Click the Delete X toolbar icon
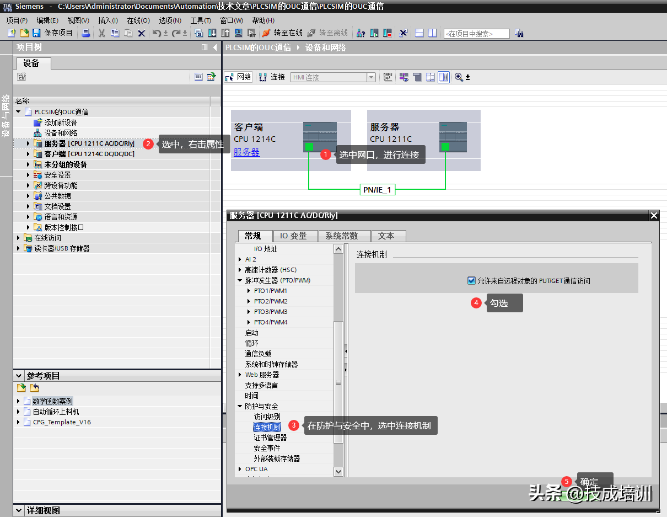Screen dimensions: 667x517 [142, 33]
